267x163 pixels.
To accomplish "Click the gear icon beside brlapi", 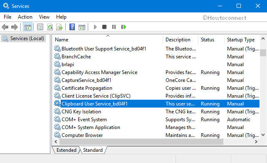I will (57, 65).
